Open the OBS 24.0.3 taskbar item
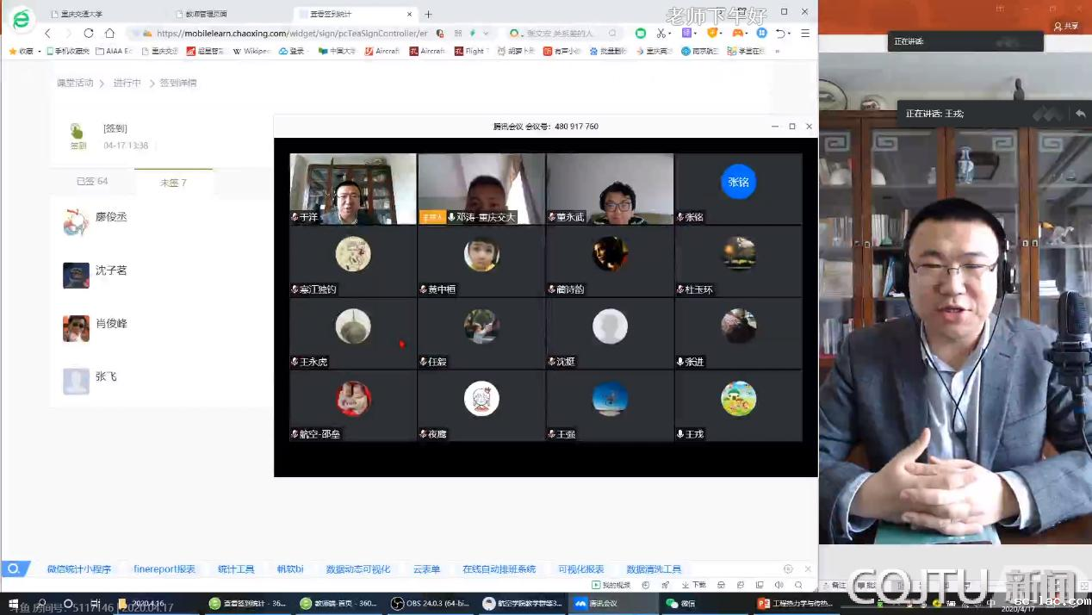Screen dimensions: 1092x615 (429, 604)
